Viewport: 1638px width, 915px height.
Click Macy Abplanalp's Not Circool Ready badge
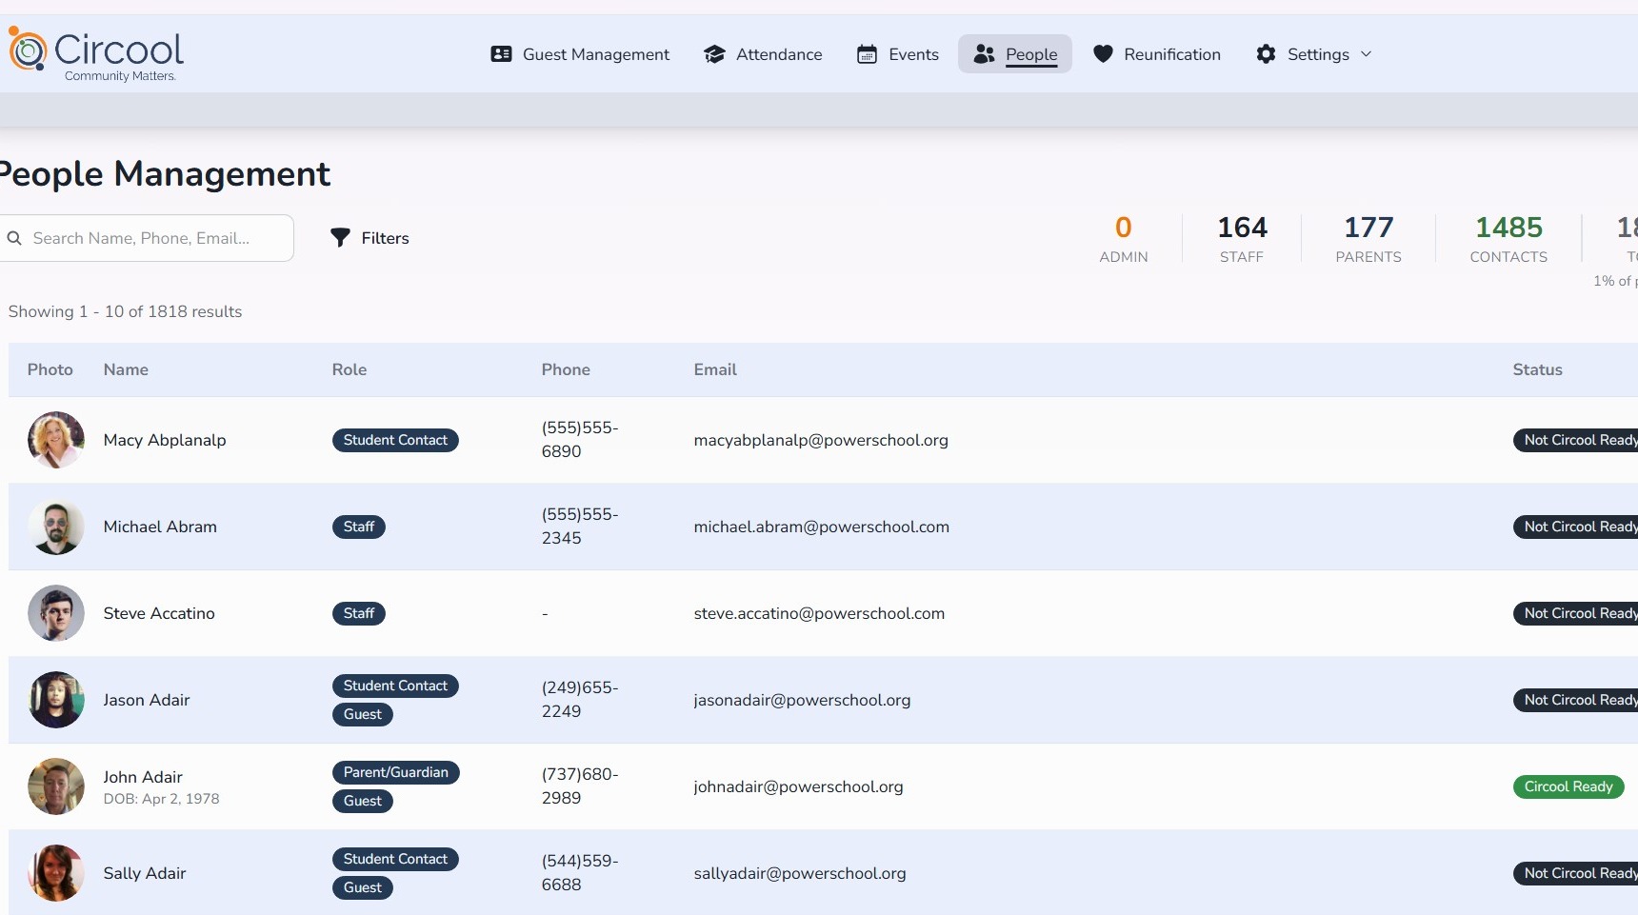point(1576,440)
